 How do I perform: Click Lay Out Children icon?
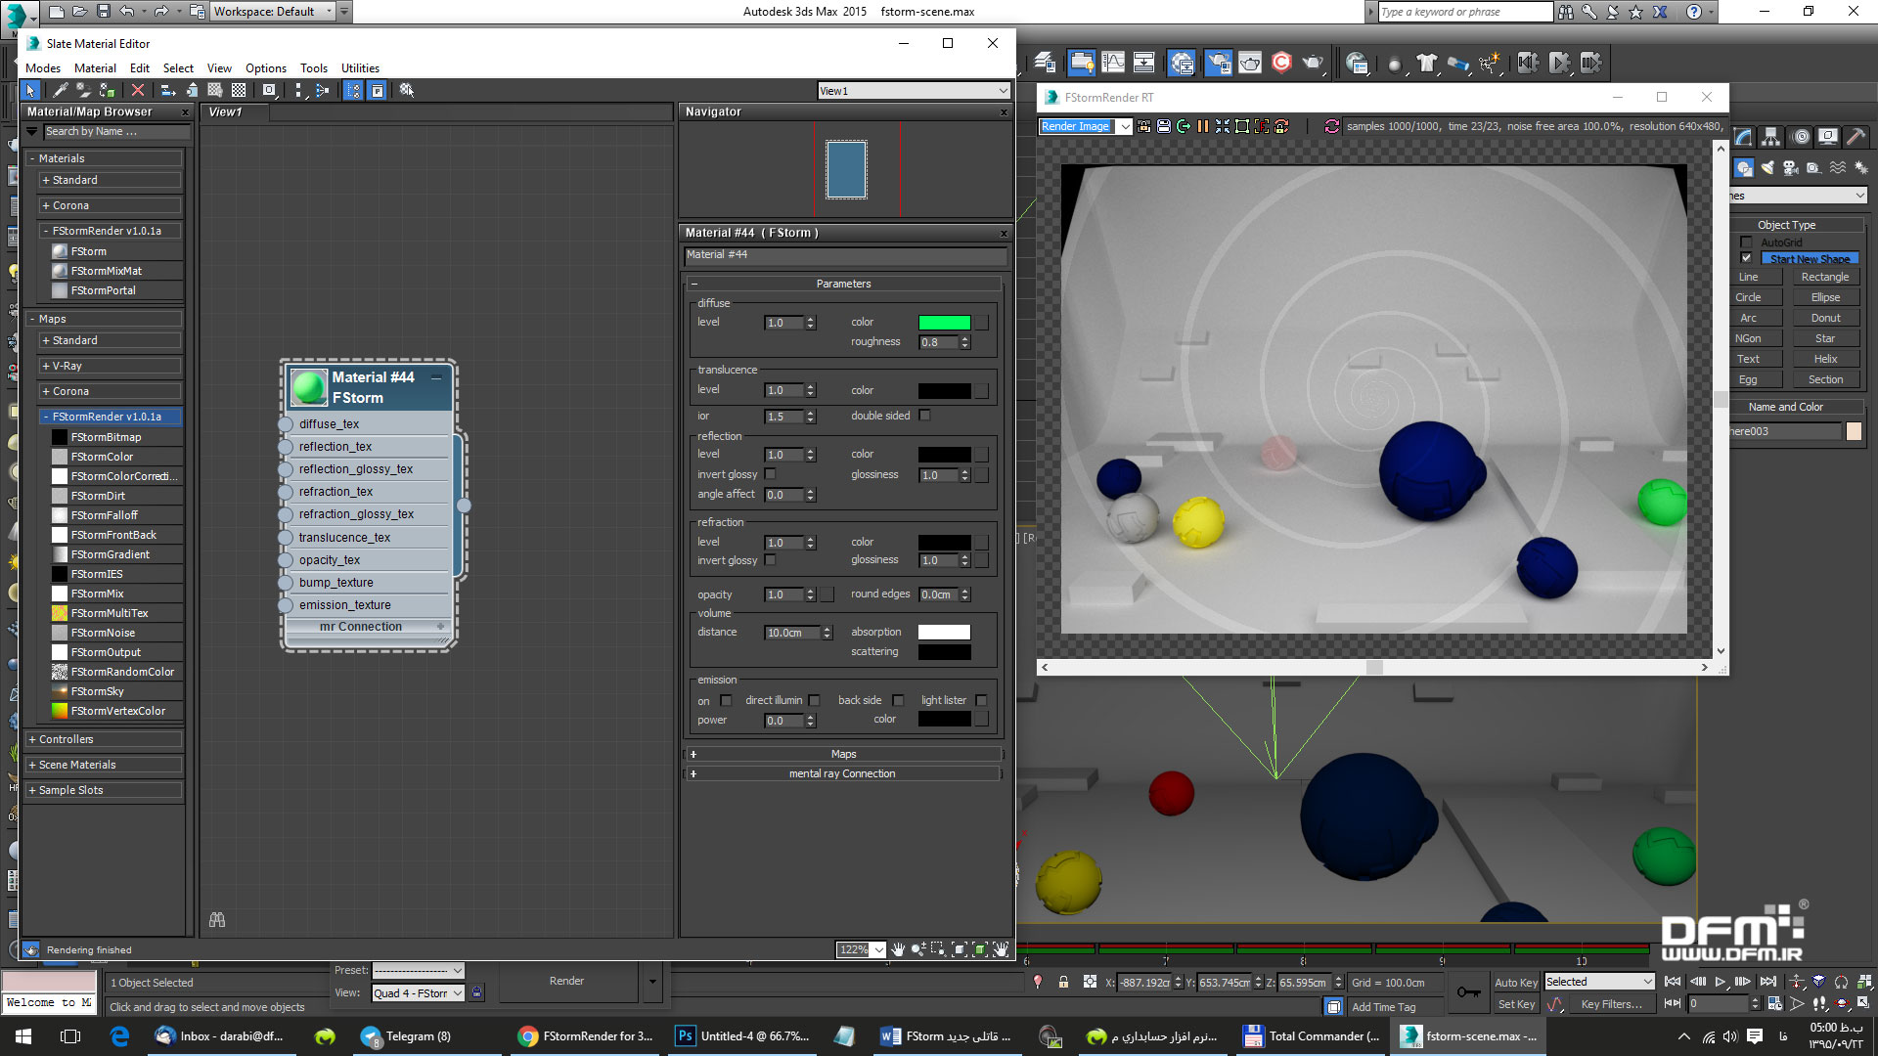pos(322,90)
